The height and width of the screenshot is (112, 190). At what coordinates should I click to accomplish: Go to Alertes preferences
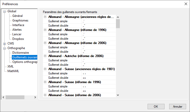click(x=17, y=30)
